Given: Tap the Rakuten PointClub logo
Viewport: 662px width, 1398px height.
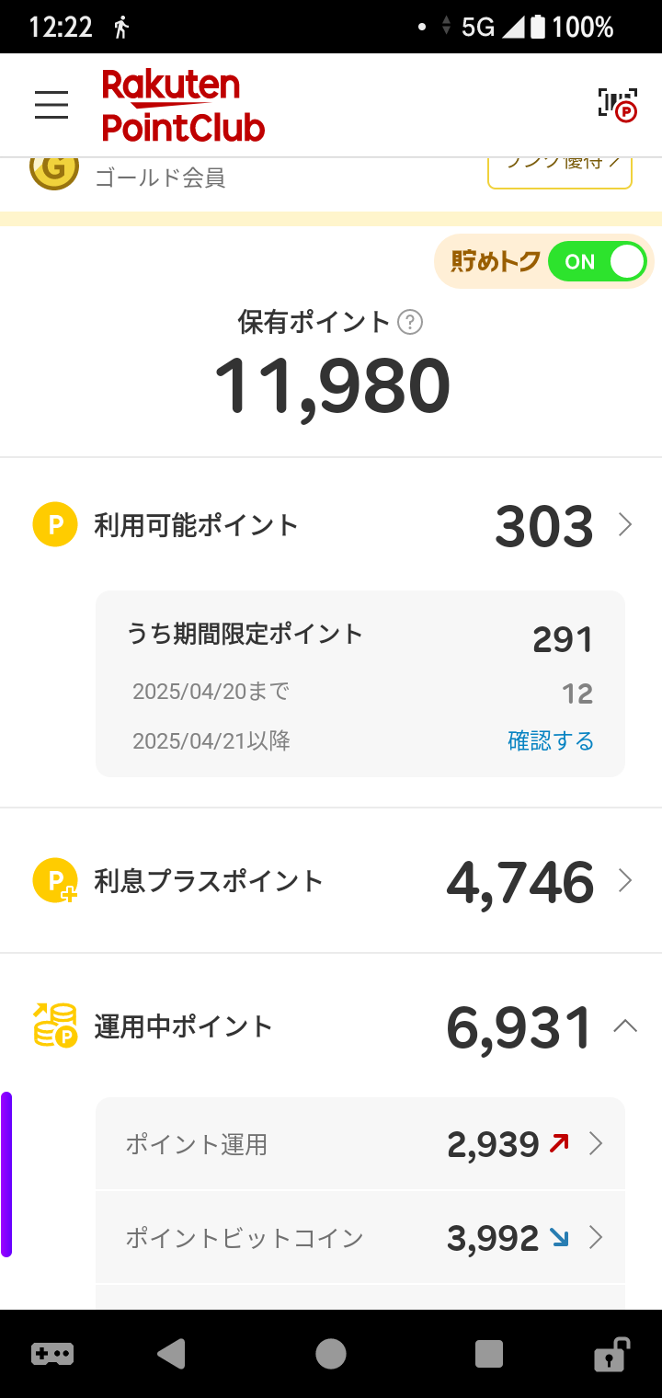Looking at the screenshot, I should pyautogui.click(x=183, y=105).
